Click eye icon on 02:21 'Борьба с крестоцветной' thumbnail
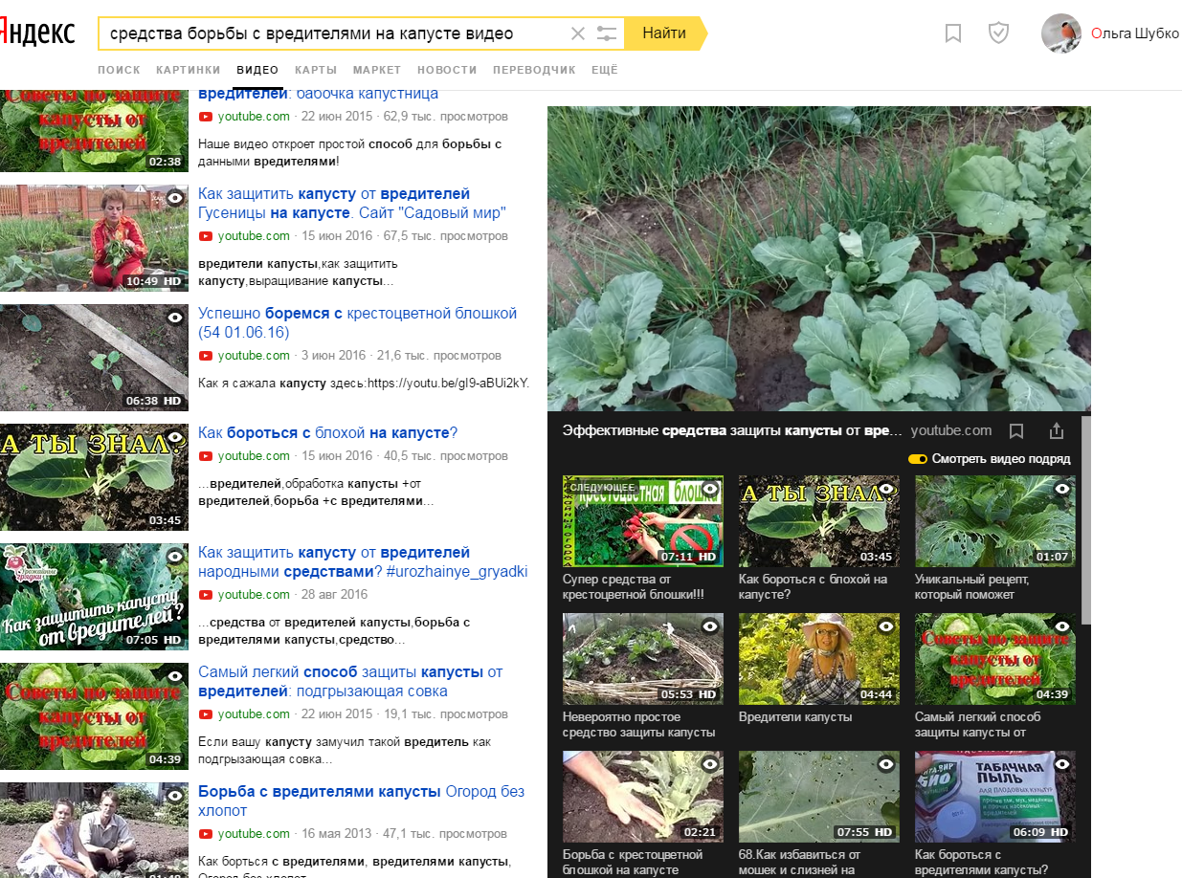This screenshot has height=878, width=1182. pos(710,764)
